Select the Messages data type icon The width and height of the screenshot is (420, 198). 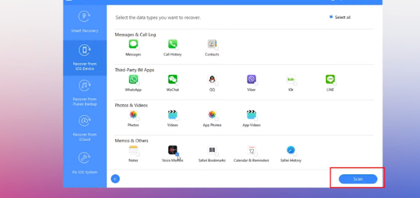133,44
